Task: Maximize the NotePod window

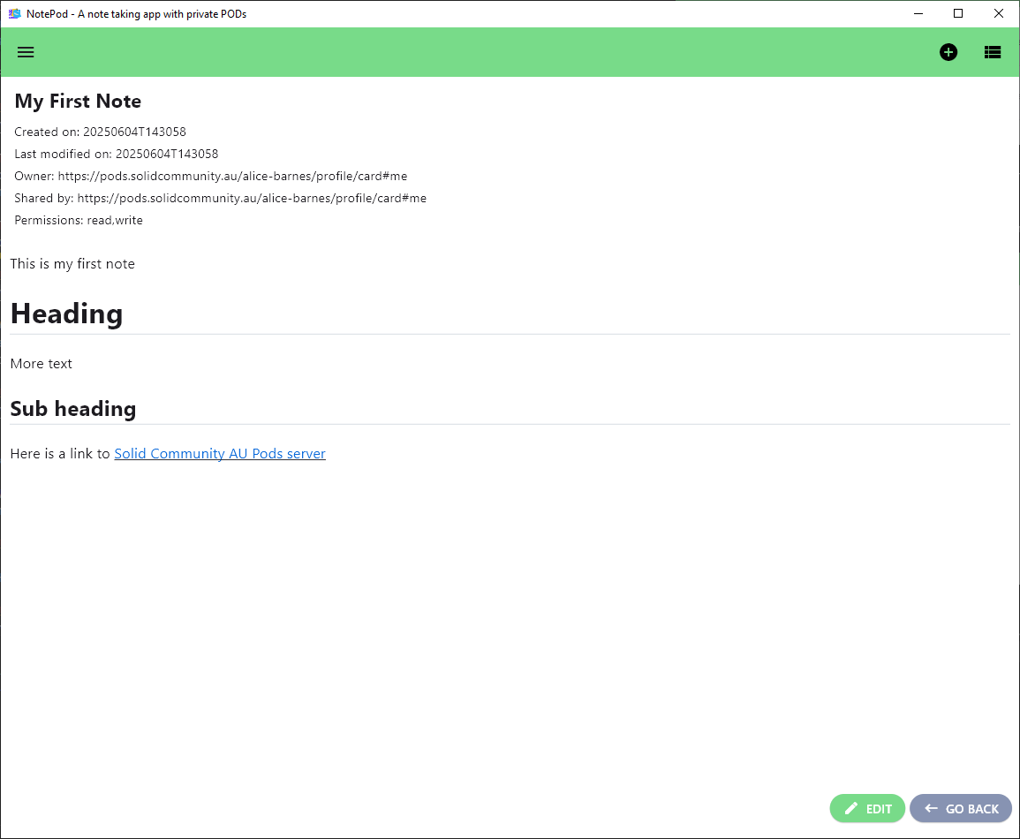Action: click(958, 13)
